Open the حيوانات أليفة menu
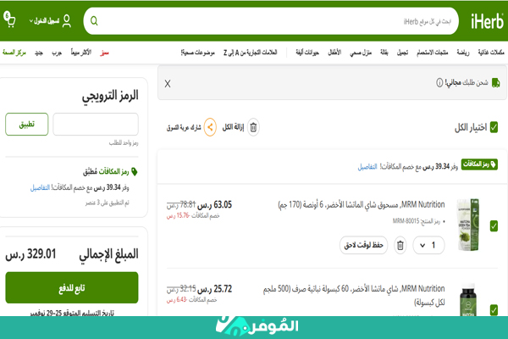Viewport: 508px width, 339px height. [x=307, y=53]
